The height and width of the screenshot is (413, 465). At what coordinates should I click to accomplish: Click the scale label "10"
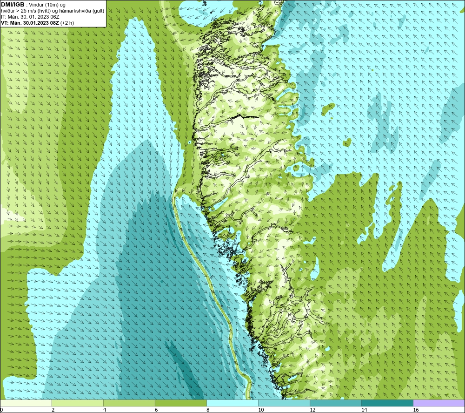click(261, 410)
